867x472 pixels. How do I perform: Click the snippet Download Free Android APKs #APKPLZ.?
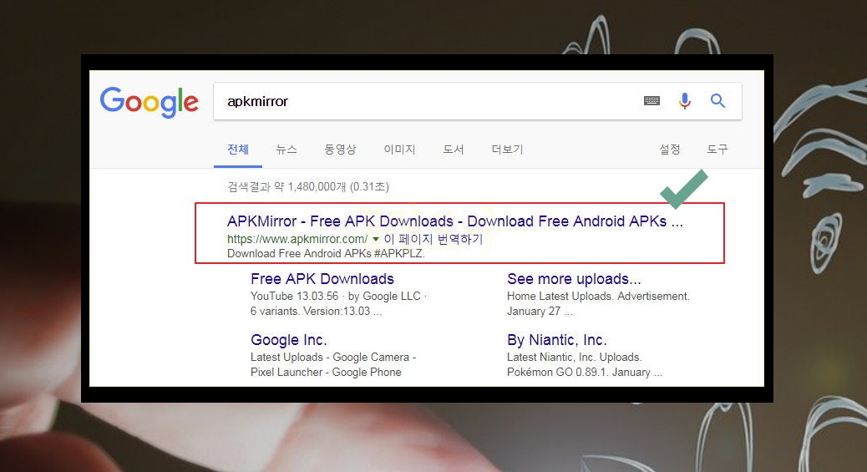coord(326,253)
